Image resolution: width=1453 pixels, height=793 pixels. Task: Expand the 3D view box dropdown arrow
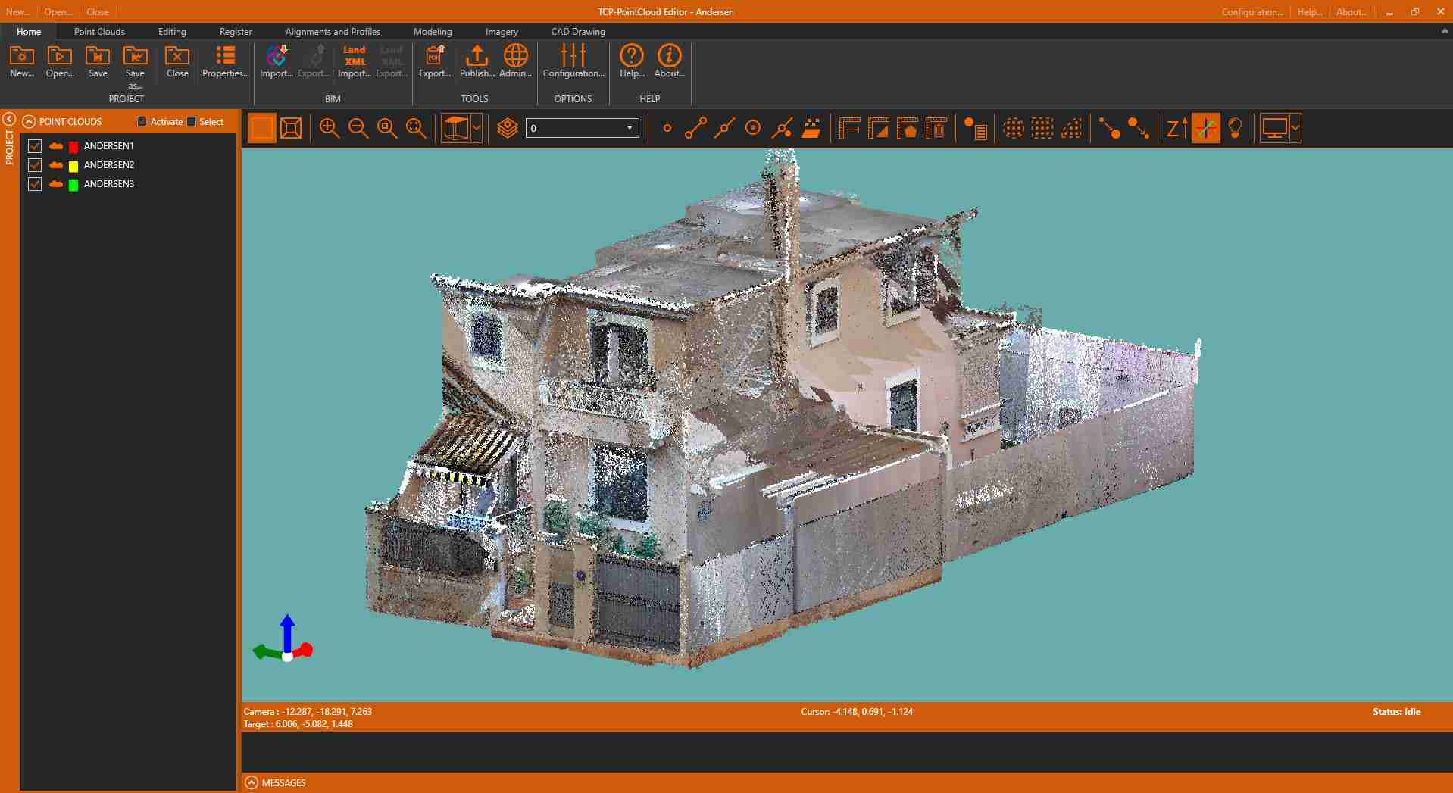pyautogui.click(x=477, y=128)
